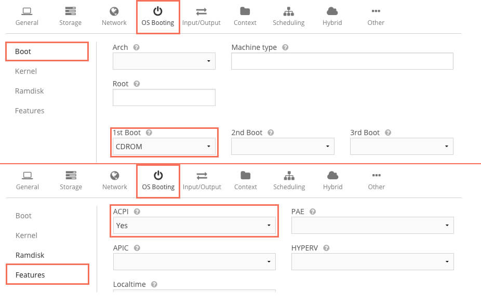
Task: Select Kernel in the upper sidebar
Action: pos(26,71)
